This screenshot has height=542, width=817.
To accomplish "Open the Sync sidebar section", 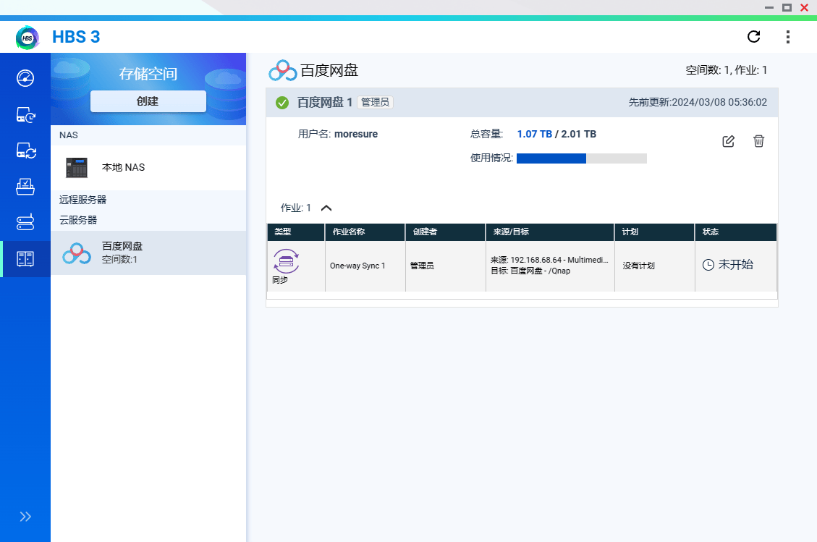I will [25, 151].
